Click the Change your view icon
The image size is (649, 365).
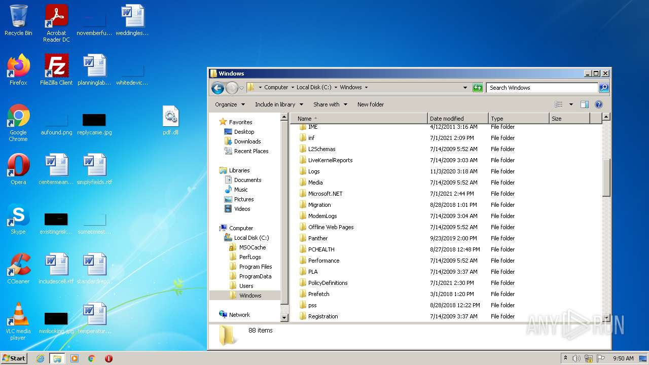coord(559,104)
